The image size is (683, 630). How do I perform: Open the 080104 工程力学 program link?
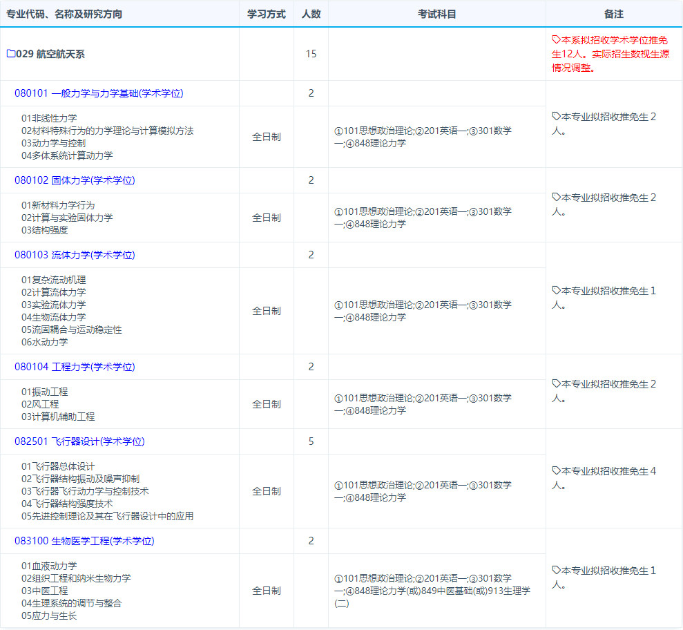coord(75,367)
